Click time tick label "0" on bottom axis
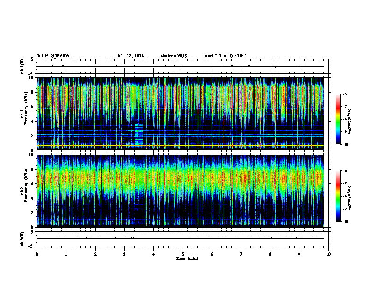 pyautogui.click(x=37, y=254)
